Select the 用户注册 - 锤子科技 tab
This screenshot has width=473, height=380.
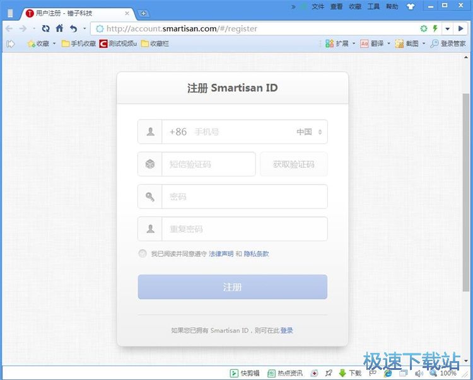[77, 14]
